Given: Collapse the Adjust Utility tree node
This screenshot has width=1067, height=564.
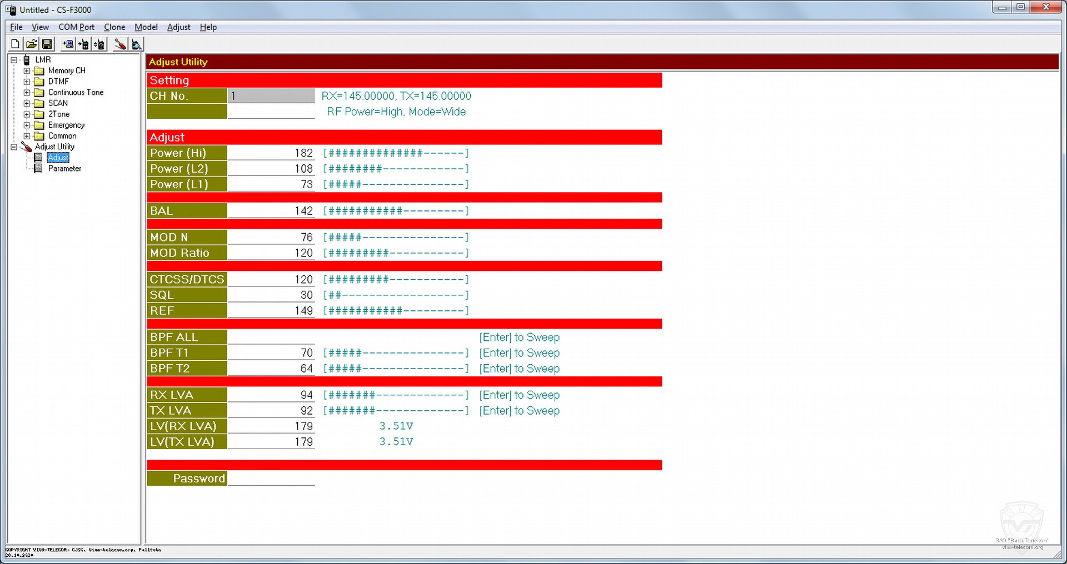Looking at the screenshot, I should (14, 147).
